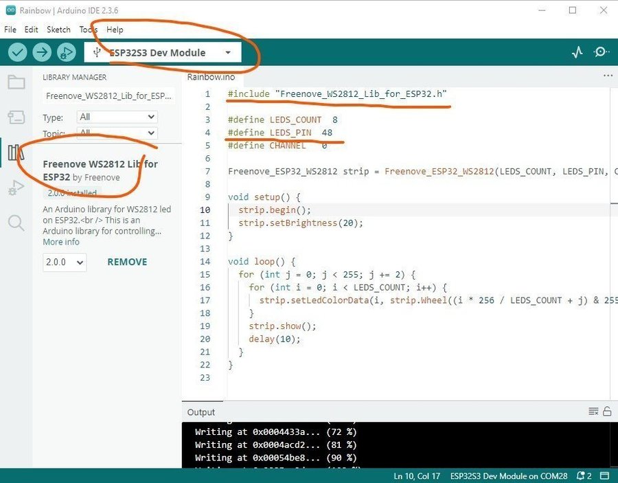Image resolution: width=618 pixels, height=483 pixels.
Task: Click '#define LEDS_COUNT 8' code line
Action: coord(283,120)
